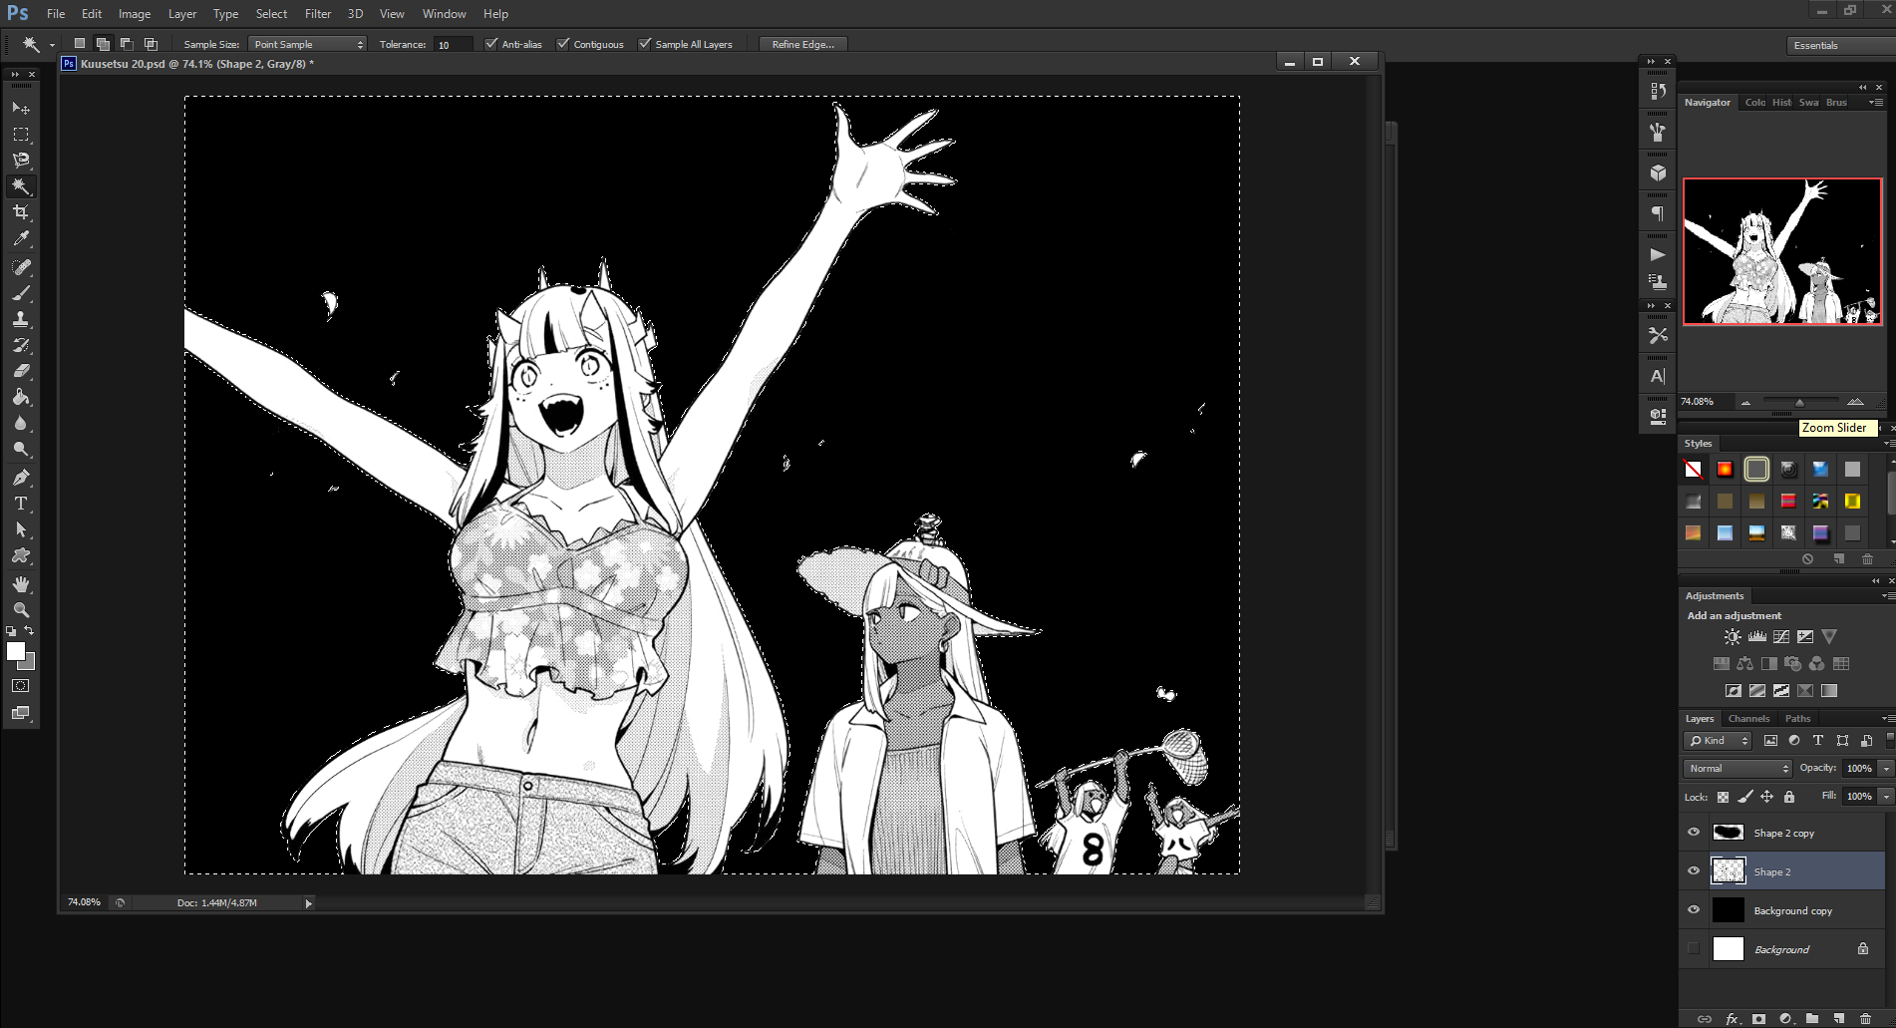Viewport: 1896px width, 1028px height.
Task: Click Add to selection mode icon
Action: click(x=103, y=44)
